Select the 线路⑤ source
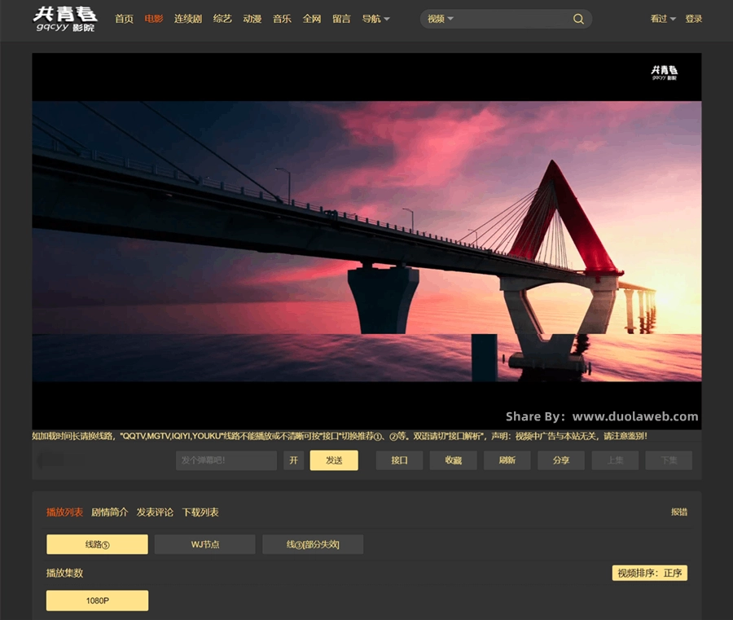This screenshot has height=620, width=733. (x=97, y=544)
